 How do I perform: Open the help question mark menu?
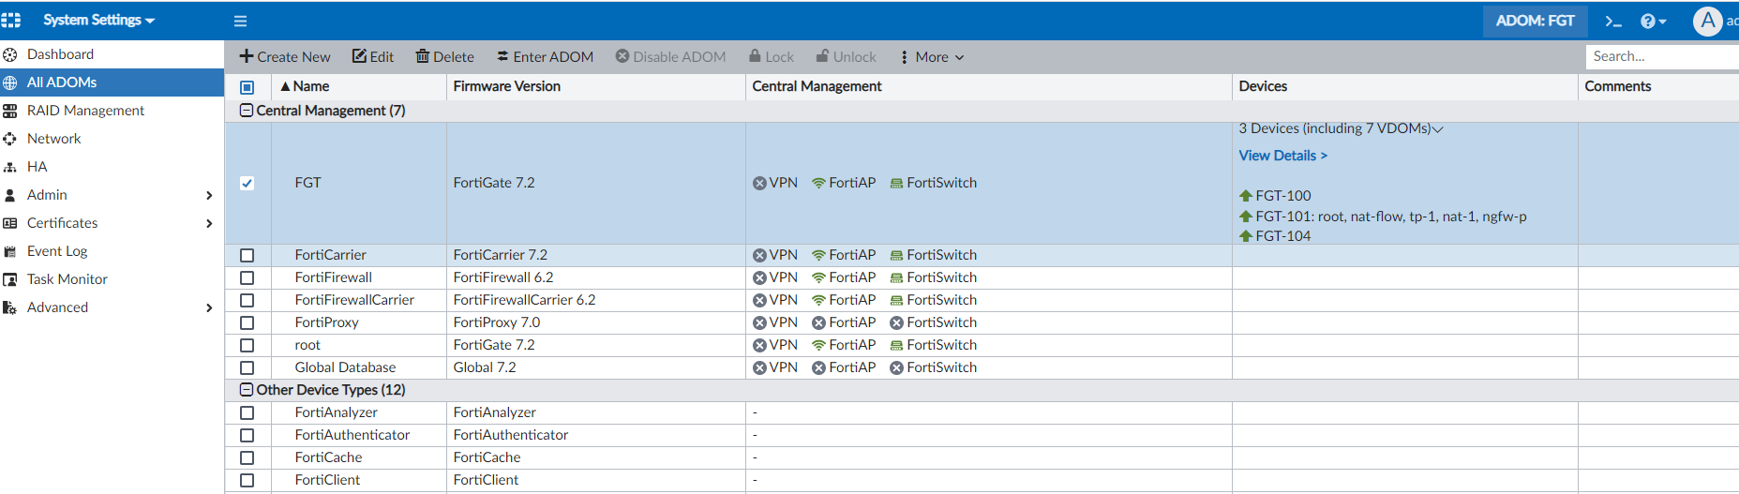(x=1653, y=21)
